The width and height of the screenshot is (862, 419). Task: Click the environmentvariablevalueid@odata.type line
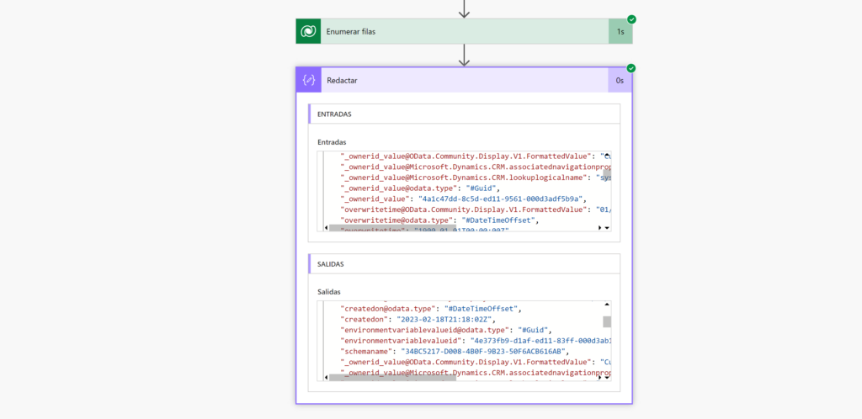pyautogui.click(x=446, y=330)
